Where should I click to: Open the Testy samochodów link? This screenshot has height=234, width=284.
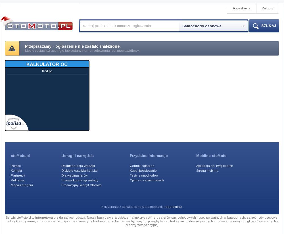click(144, 176)
